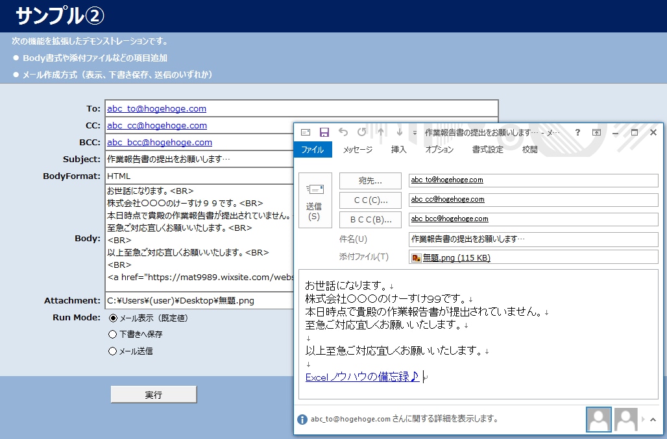Click the 実行 button
Screen dimensions: 667x439
[x=154, y=395]
